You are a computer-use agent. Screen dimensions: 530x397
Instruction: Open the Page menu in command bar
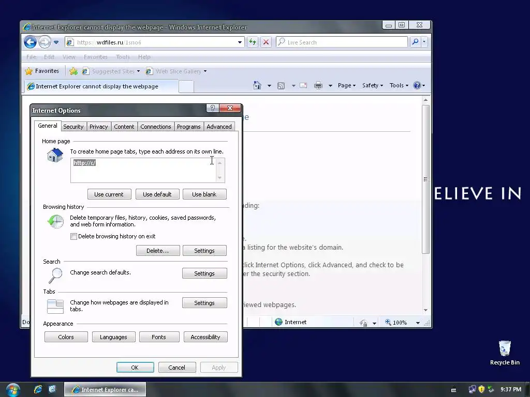click(x=346, y=85)
